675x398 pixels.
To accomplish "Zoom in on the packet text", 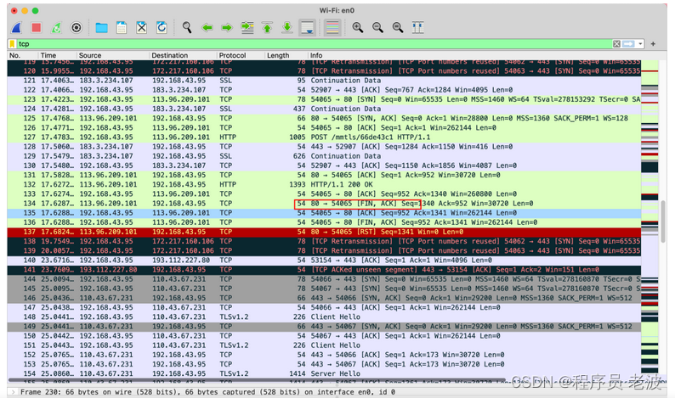I will [357, 28].
